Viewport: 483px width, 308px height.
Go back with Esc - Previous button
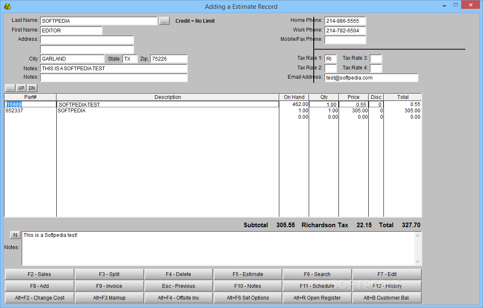(178, 286)
